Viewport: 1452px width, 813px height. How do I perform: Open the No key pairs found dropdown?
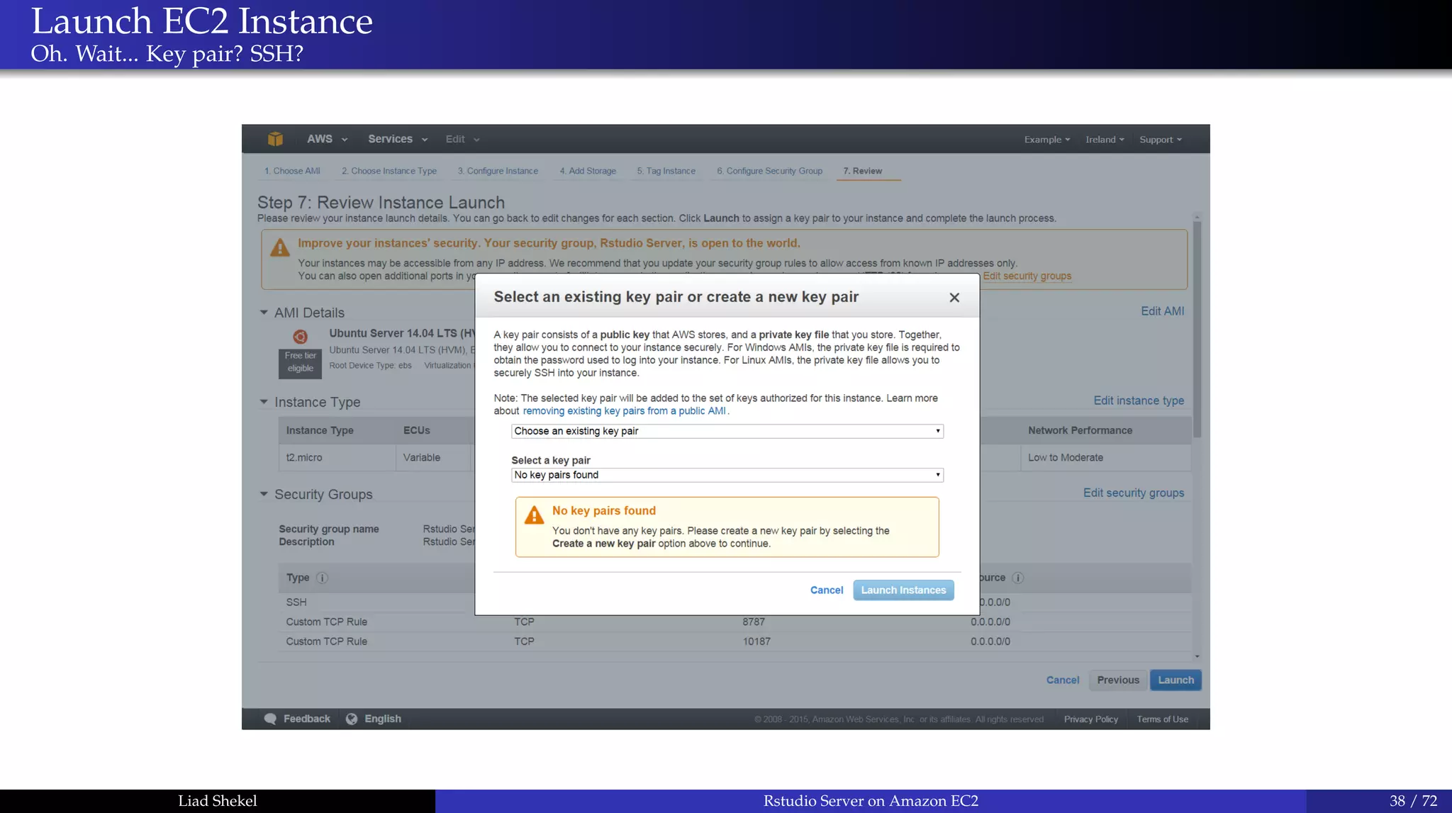click(727, 475)
